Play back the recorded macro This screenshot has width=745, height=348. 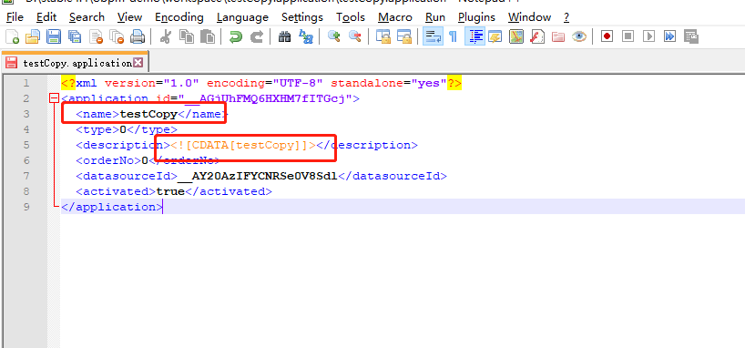pos(649,36)
